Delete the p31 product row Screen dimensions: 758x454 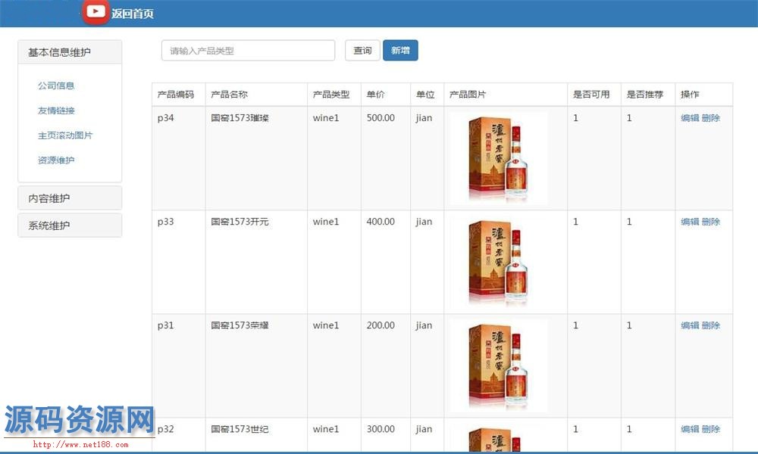(711, 325)
